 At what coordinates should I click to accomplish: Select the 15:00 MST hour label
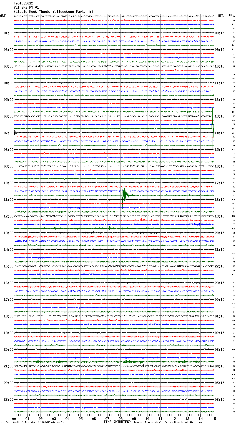pyautogui.click(x=9, y=266)
